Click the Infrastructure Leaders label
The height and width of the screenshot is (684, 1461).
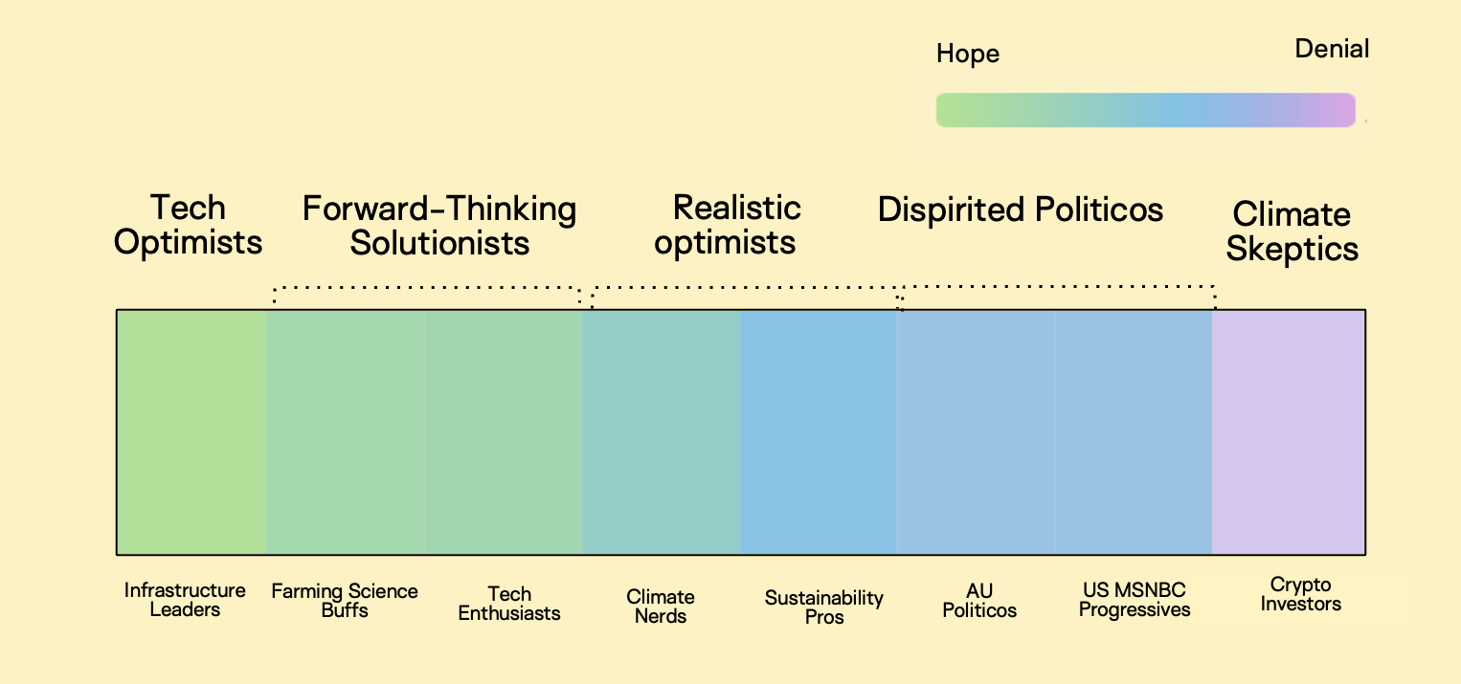185,600
